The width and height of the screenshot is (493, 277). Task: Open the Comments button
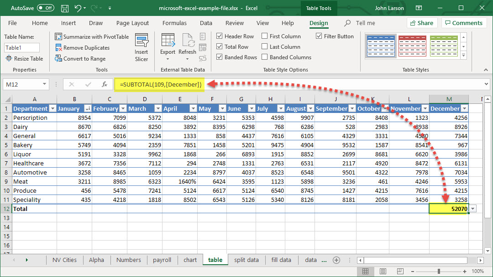point(463,23)
